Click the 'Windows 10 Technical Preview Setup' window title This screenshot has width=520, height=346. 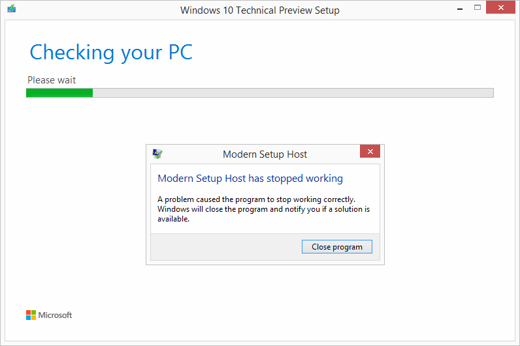tap(259, 10)
